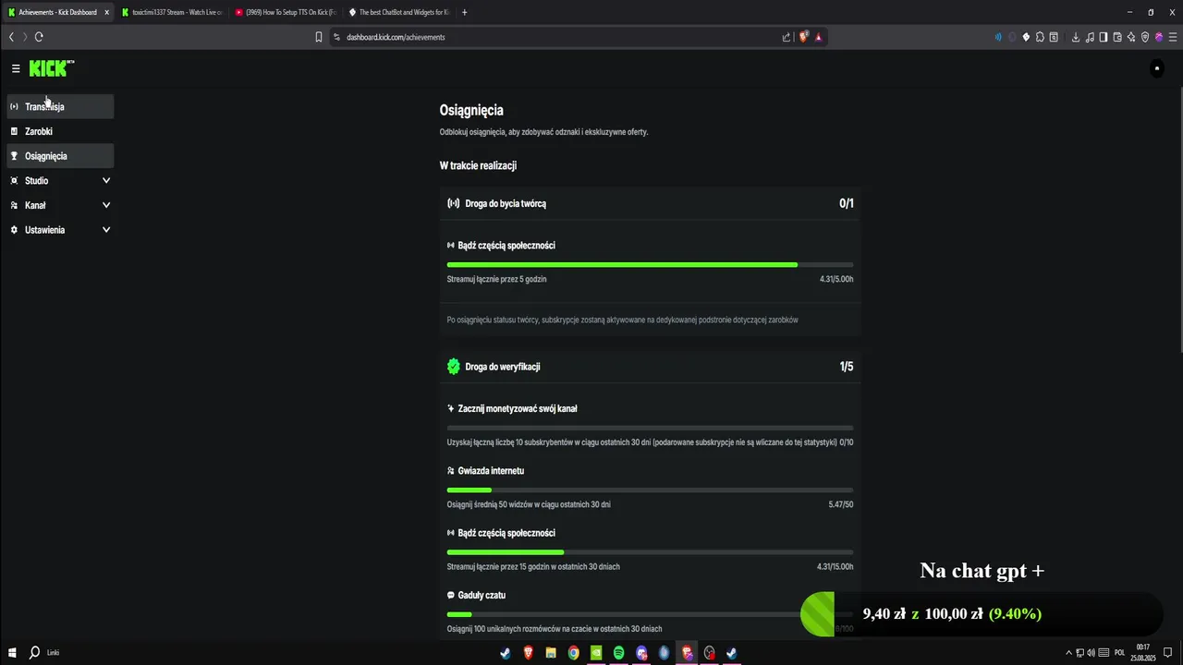Open the Windows Start menu
Screen dimensions: 1183x665
click(10, 652)
